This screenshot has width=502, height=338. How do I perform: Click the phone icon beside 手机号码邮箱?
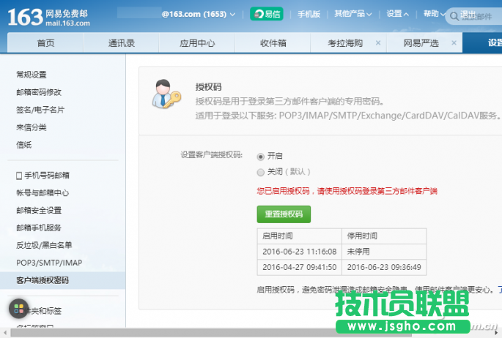pos(19,176)
